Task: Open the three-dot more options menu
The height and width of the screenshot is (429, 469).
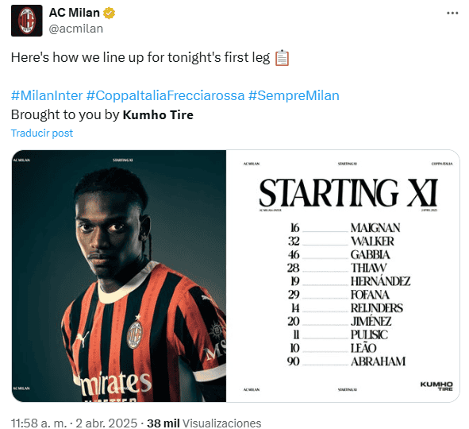Action: (452, 14)
